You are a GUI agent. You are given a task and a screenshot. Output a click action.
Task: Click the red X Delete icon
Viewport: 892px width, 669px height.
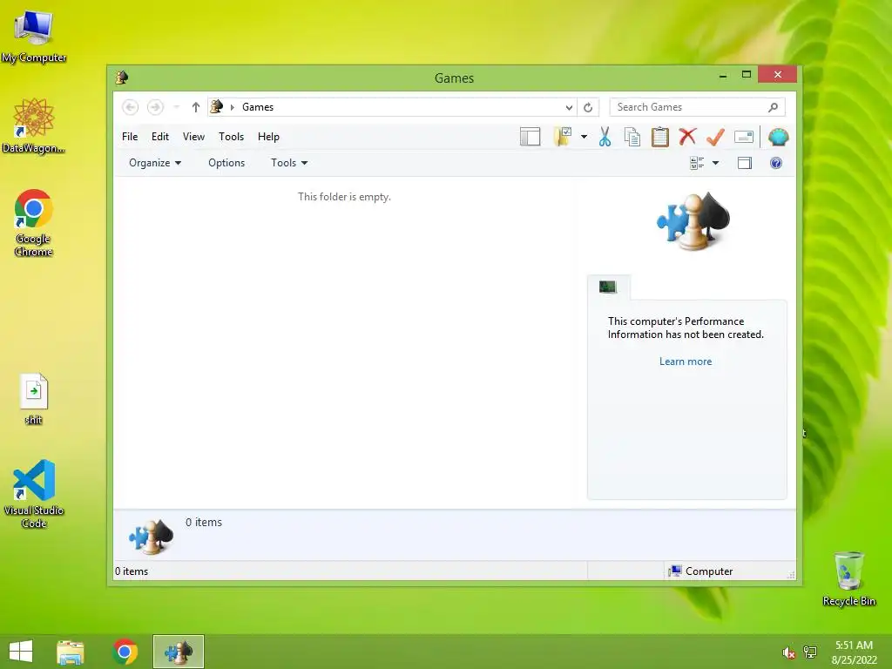(x=688, y=137)
